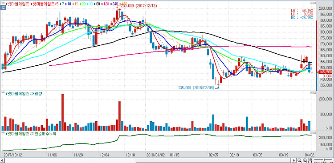Click the blue '호' quote button

3,8
